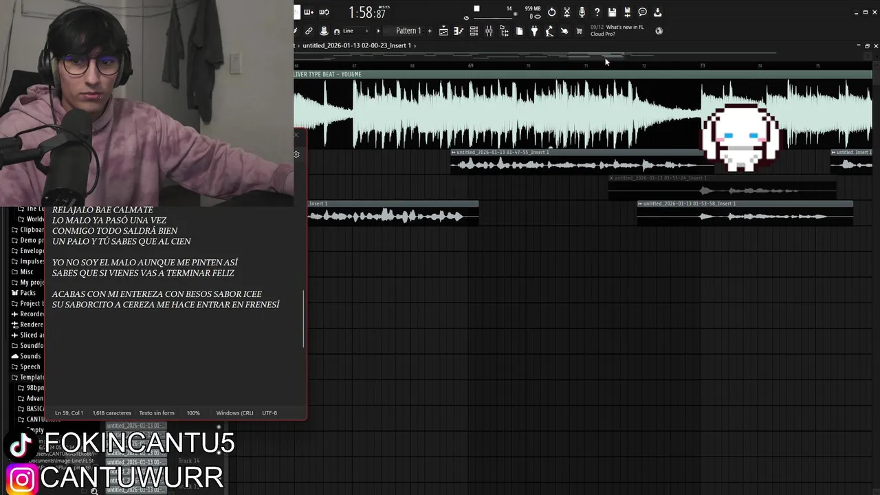Expand the Sounds folder in browser
Screen dimensions: 880x495
click(26, 356)
